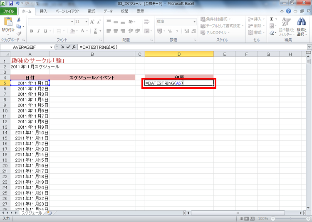The height and width of the screenshot is (222, 312).
Task: Switch to the View ribbon tab
Action: tap(140, 11)
